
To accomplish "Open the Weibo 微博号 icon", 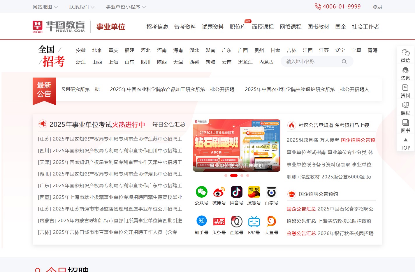I will click(219, 192).
